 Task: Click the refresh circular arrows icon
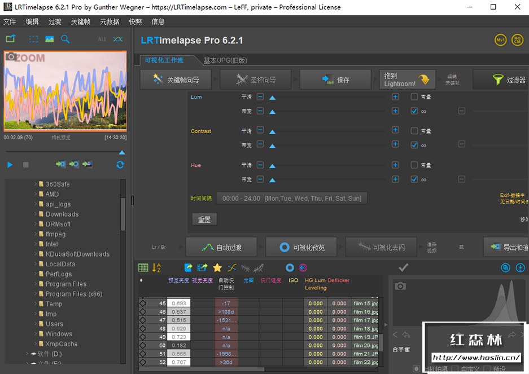coord(120,165)
